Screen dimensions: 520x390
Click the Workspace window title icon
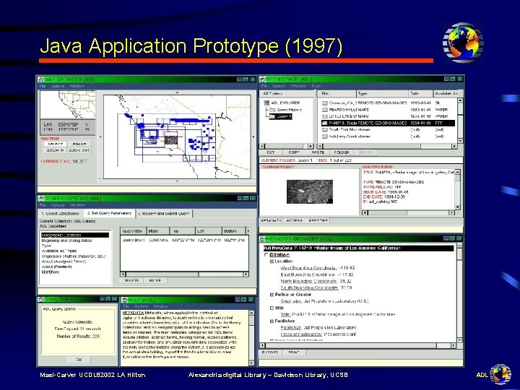tap(263, 79)
